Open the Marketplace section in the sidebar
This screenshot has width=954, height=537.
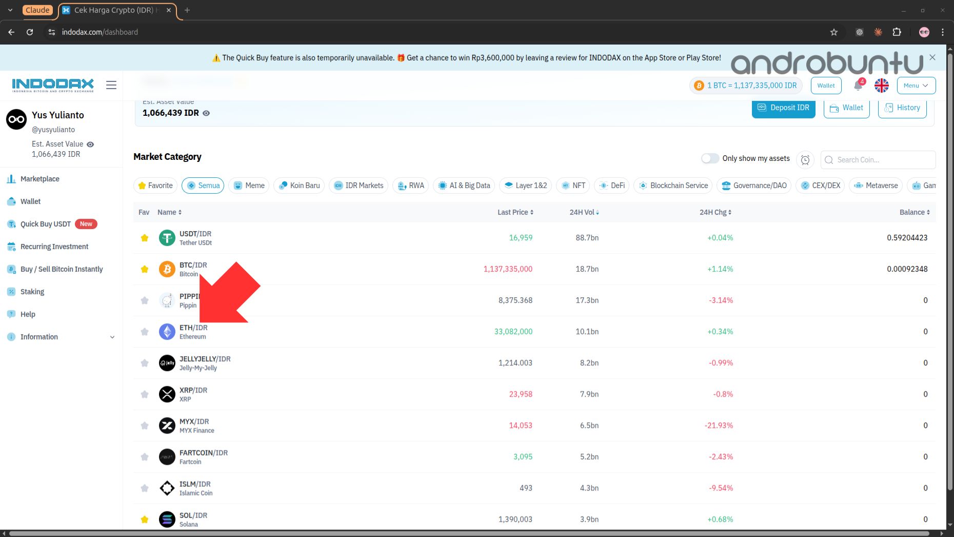tap(39, 179)
